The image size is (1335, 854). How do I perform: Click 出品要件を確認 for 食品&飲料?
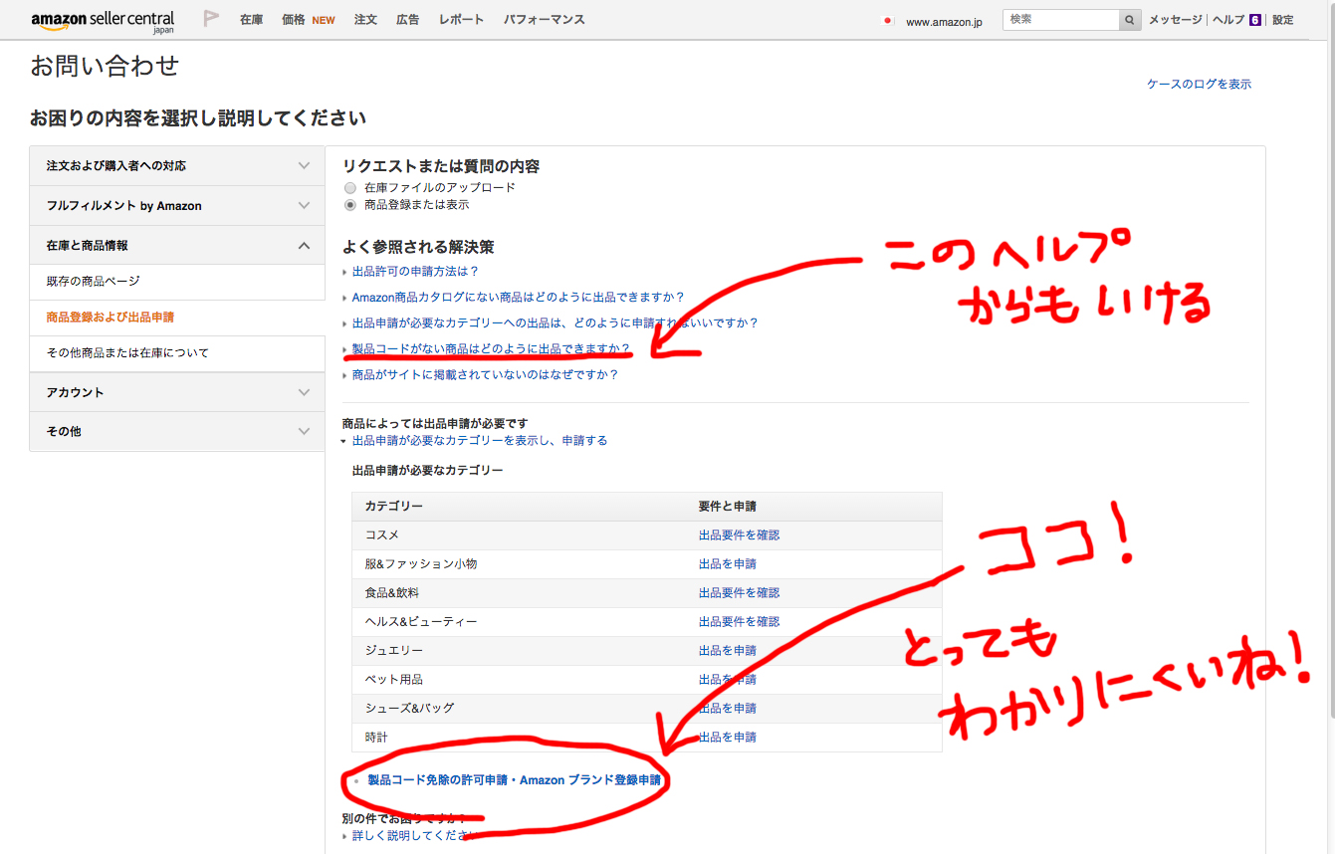tap(739, 592)
